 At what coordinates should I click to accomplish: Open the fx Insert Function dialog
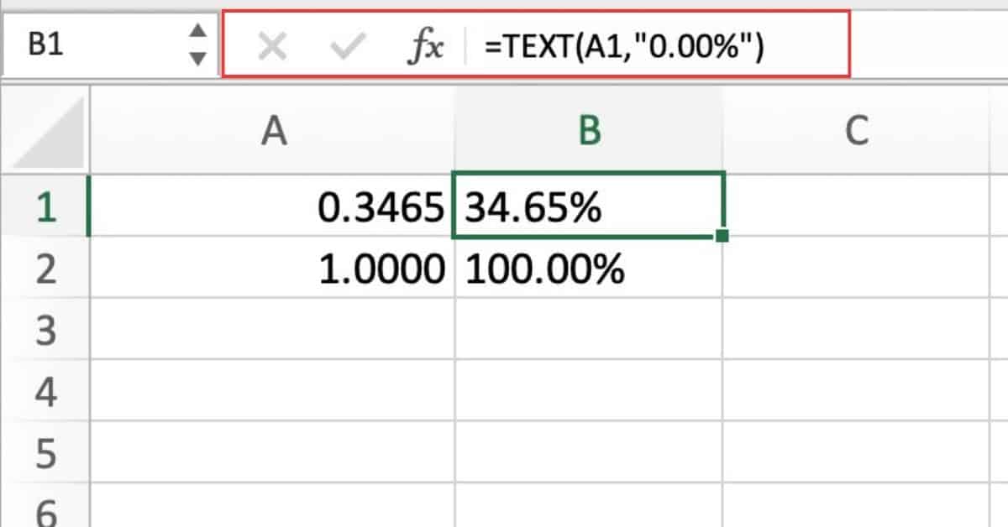click(x=424, y=49)
